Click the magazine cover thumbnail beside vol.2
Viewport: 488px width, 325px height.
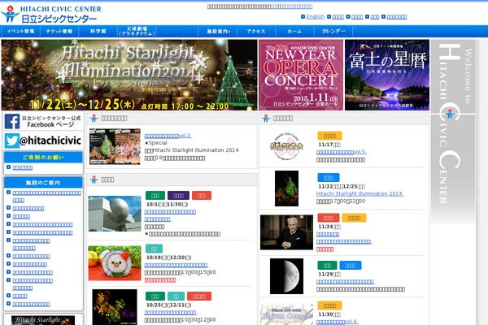click(x=115, y=146)
